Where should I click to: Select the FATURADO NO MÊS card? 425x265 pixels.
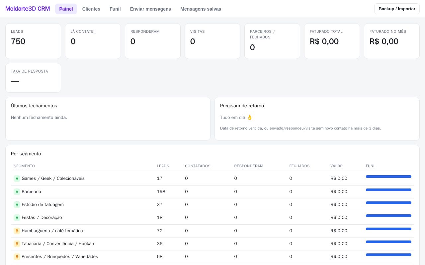point(392,41)
